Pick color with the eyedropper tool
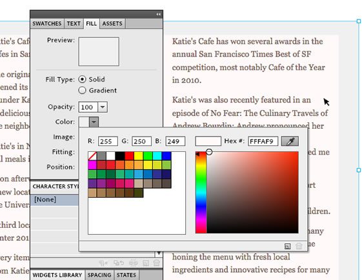The height and width of the screenshot is (280, 362). [290, 141]
